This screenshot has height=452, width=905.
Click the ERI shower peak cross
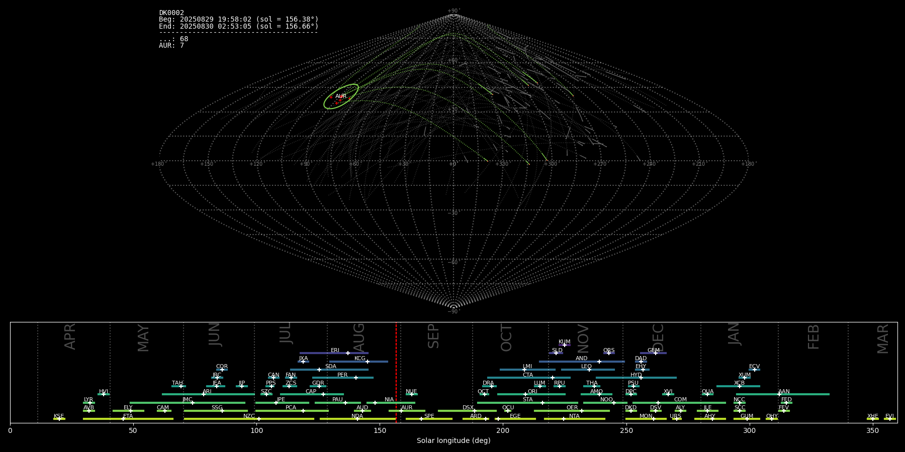click(348, 353)
